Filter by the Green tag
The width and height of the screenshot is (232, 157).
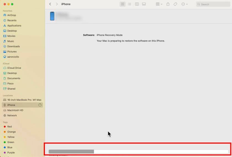pos(22,142)
